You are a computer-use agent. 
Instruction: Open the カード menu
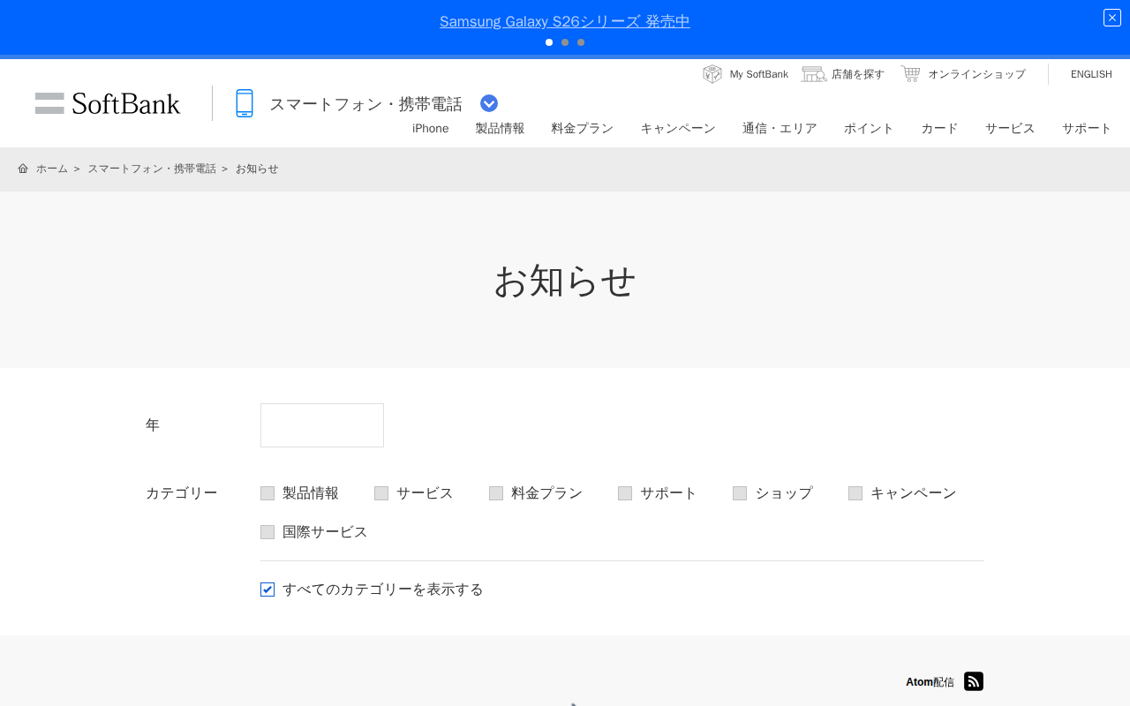tap(939, 129)
